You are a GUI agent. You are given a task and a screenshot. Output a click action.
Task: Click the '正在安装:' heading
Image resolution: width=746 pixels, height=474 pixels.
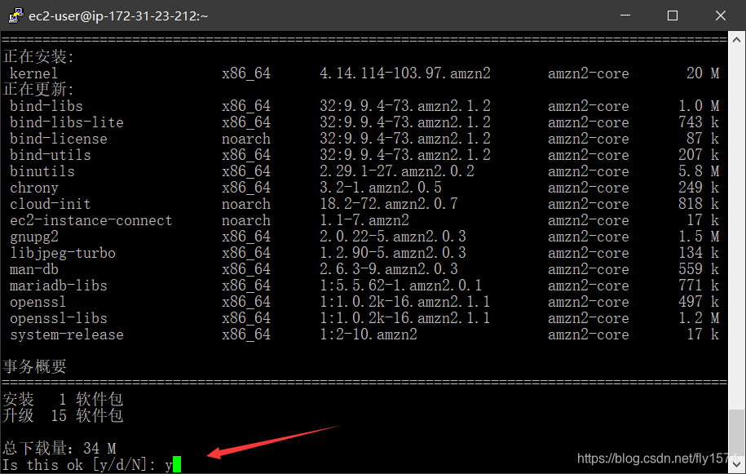pos(38,56)
